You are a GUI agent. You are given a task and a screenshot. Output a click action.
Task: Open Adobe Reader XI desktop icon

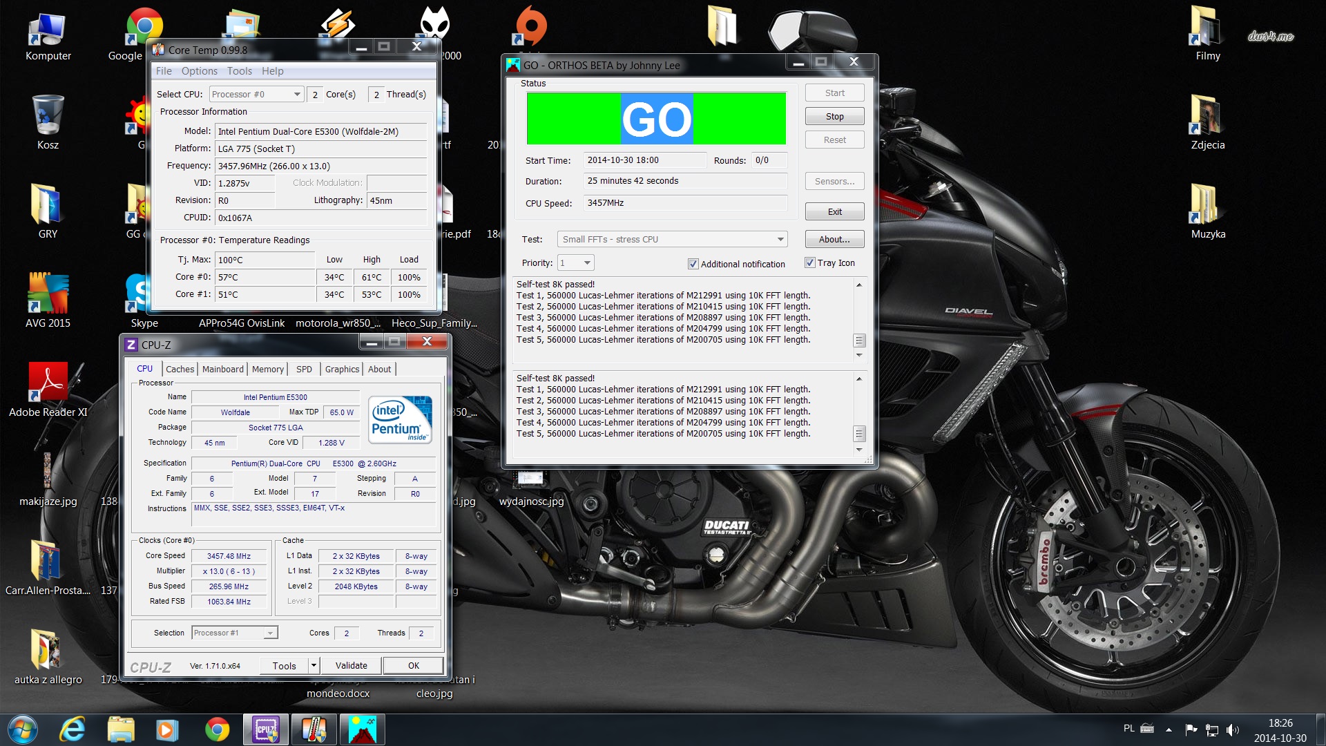(x=48, y=382)
